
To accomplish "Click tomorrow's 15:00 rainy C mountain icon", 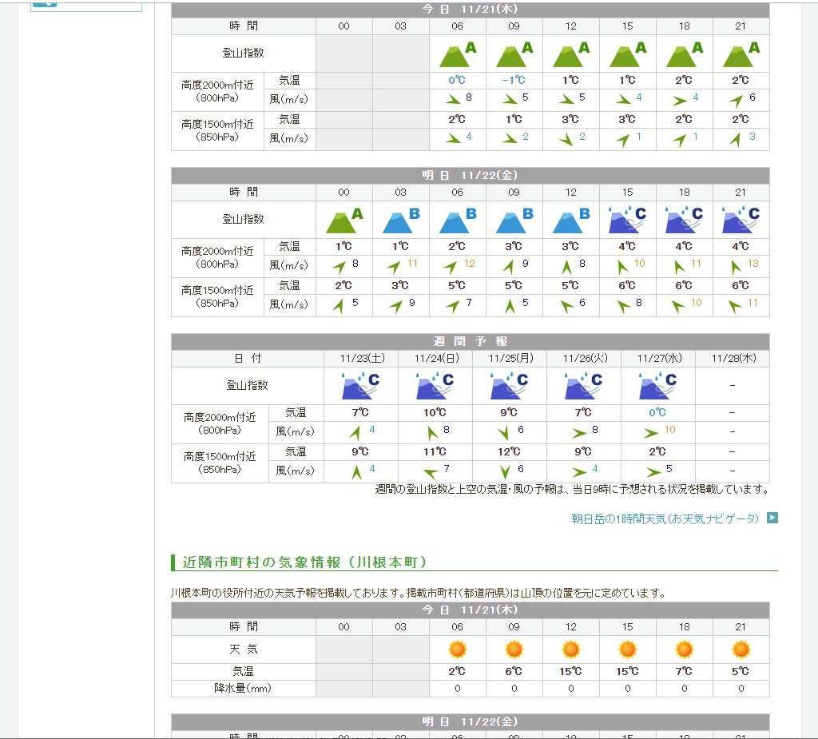I will (x=627, y=220).
